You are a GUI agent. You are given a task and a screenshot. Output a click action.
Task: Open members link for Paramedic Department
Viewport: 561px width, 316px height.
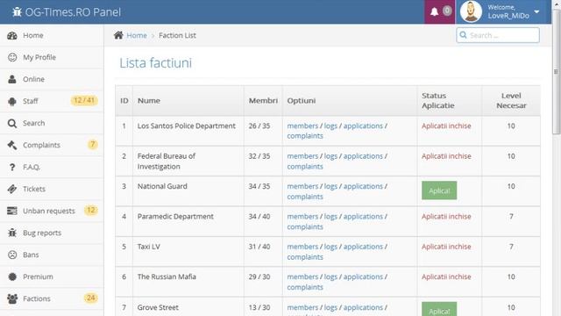tap(302, 217)
